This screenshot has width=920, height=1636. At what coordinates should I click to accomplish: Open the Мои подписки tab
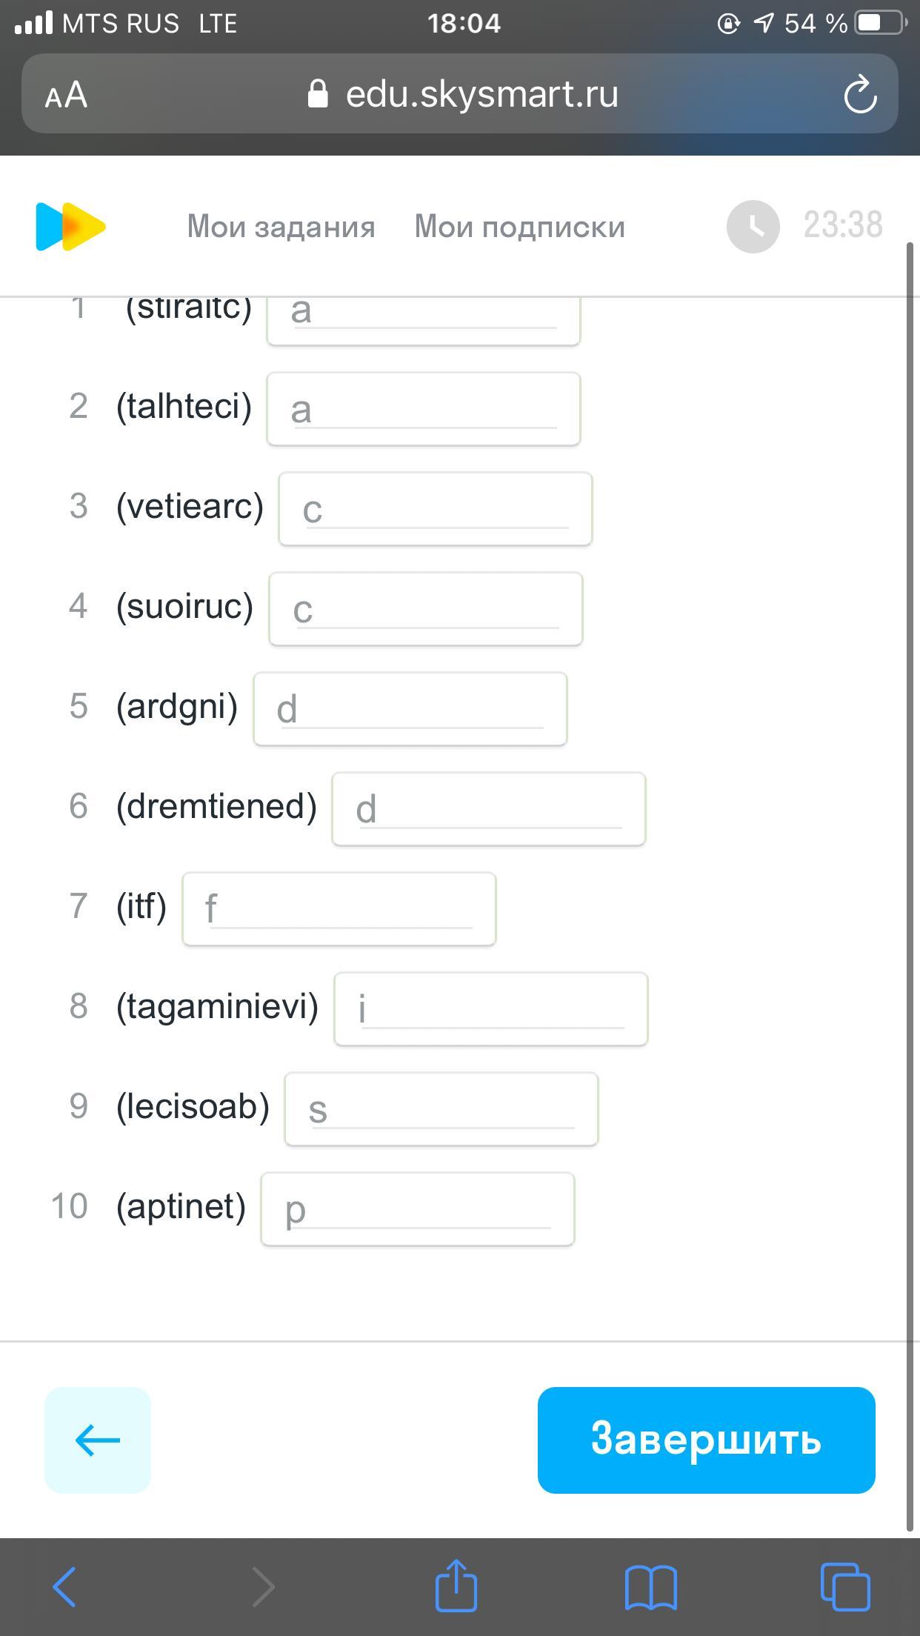tap(519, 226)
